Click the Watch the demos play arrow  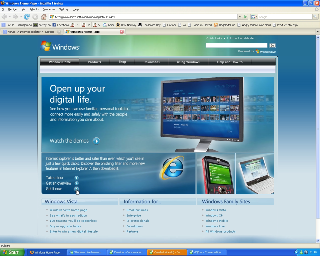pyautogui.click(x=96, y=141)
